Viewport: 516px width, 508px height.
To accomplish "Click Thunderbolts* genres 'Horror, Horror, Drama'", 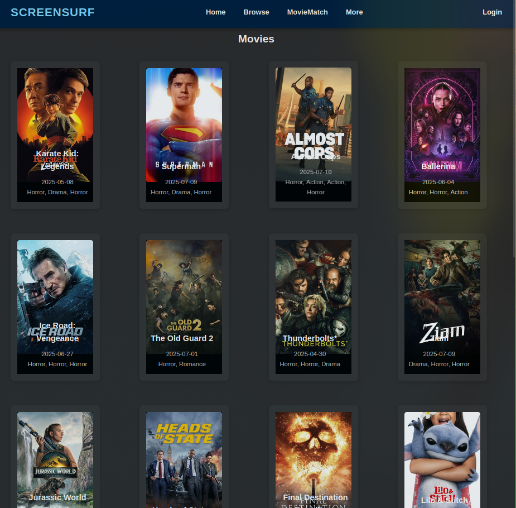I will (310, 364).
